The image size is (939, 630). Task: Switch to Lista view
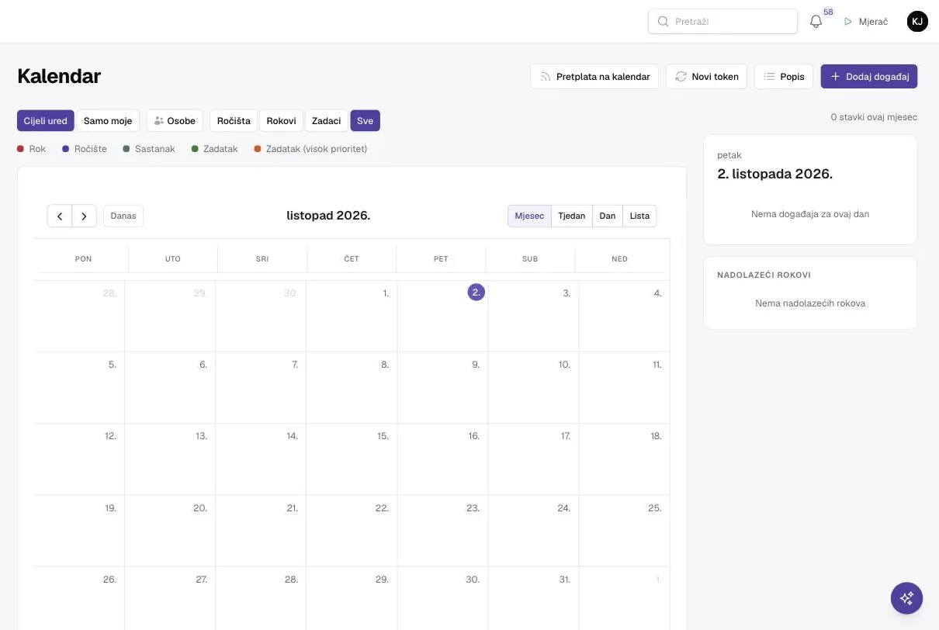pos(639,216)
